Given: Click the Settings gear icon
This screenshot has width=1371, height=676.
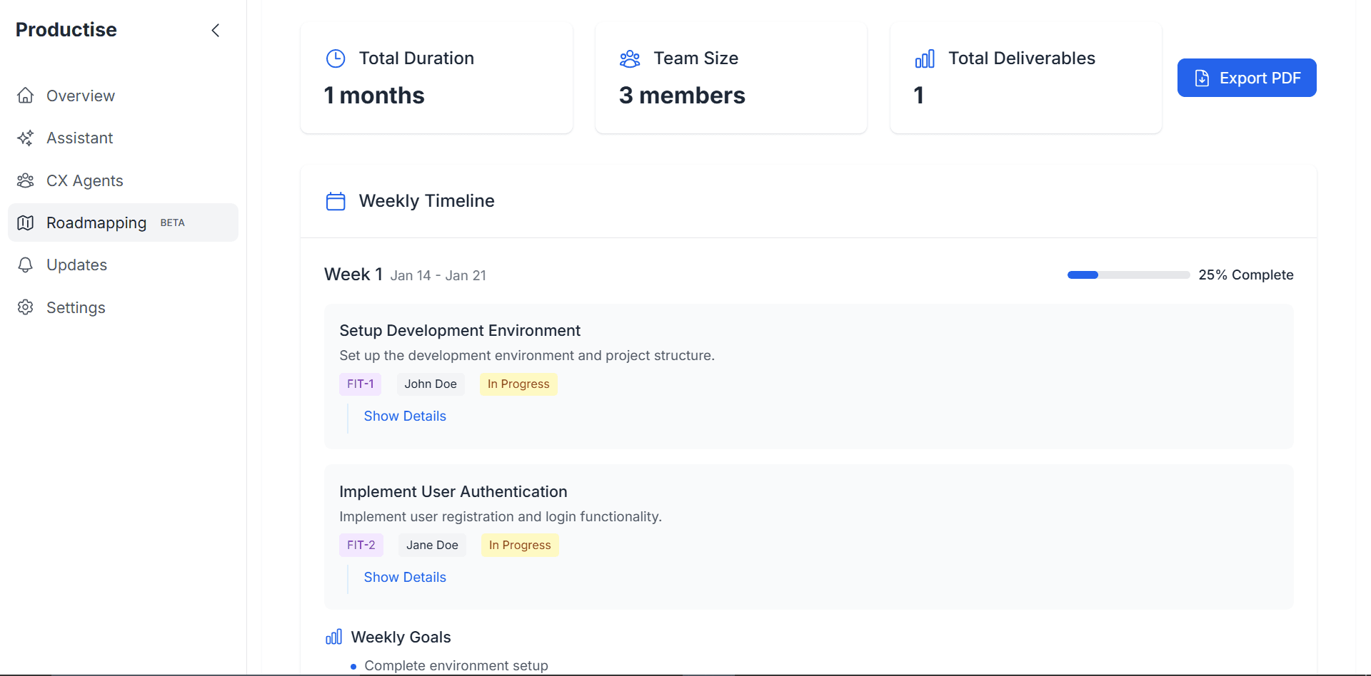Looking at the screenshot, I should pyautogui.click(x=26, y=307).
